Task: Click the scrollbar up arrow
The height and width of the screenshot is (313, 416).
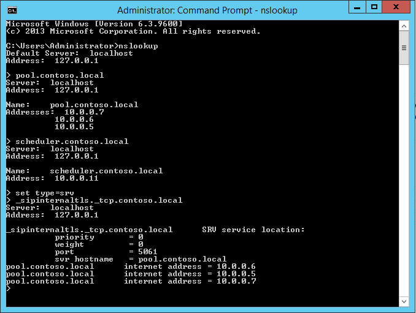Action: point(404,26)
